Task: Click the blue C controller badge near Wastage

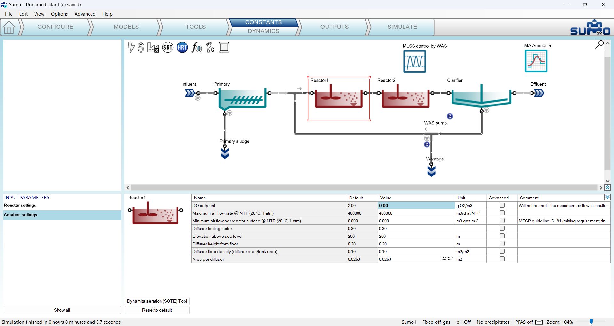Action: coord(427,144)
